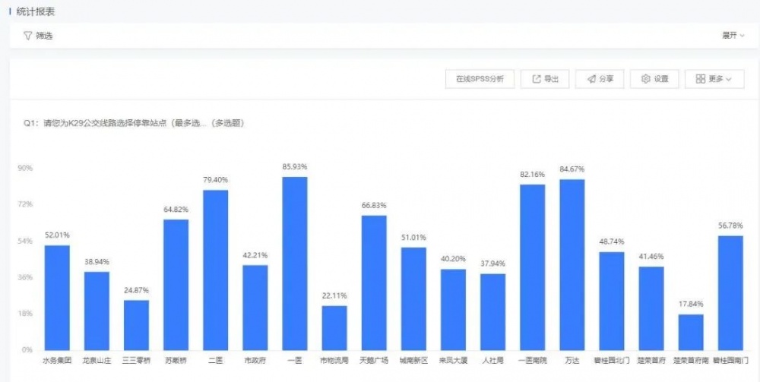Click the 市物流局 bar at 22.11%
Viewport: 760px width, 382px height.
(x=334, y=327)
